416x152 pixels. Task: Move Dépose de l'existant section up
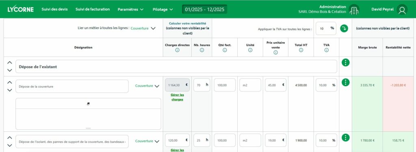[10, 63]
